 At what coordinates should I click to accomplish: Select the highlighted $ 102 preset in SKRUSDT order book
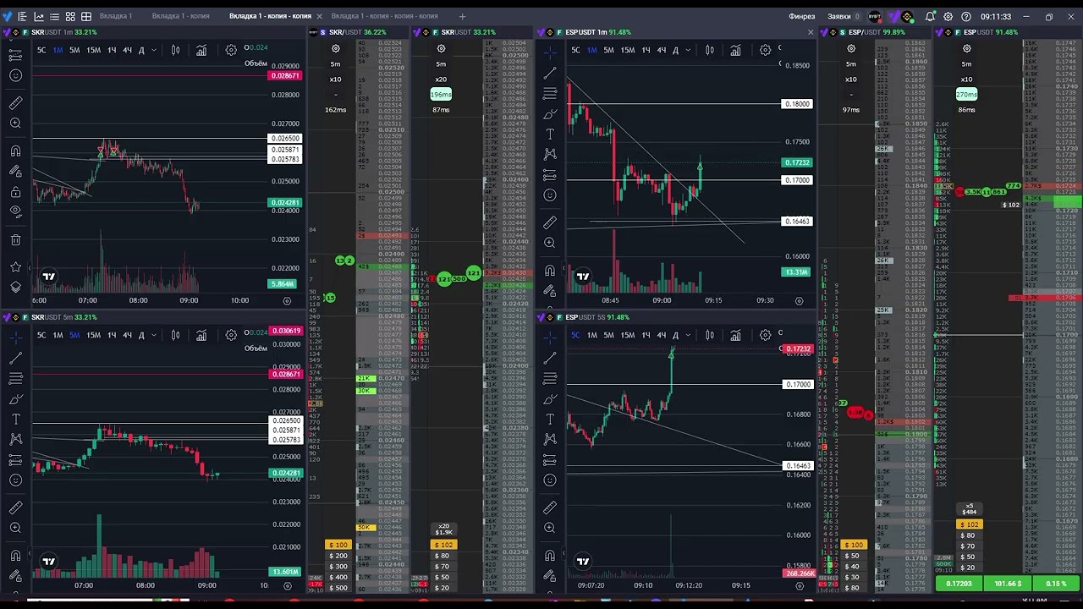[x=443, y=545]
